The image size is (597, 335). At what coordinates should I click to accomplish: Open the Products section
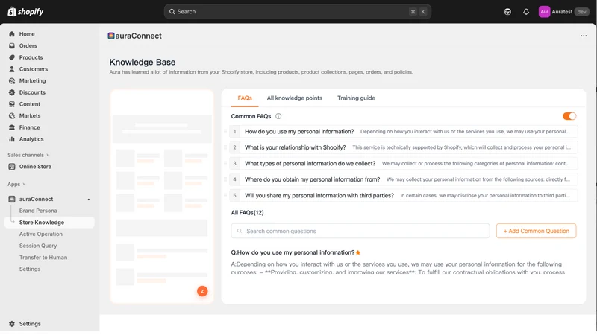[x=31, y=57]
